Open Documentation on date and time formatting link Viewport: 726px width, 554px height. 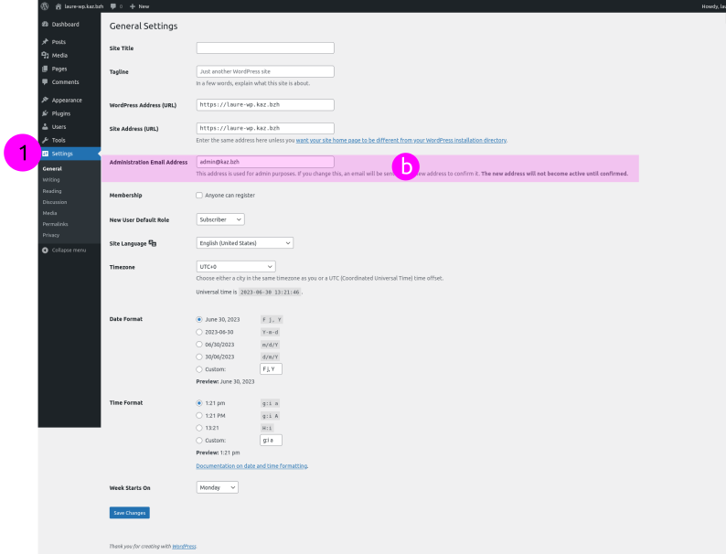tap(251, 465)
